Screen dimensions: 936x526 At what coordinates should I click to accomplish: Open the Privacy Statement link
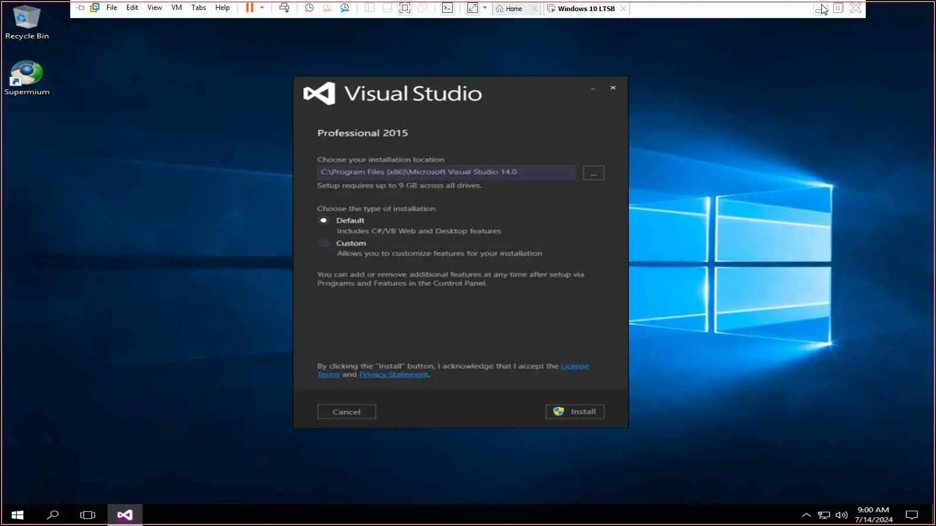coord(394,375)
